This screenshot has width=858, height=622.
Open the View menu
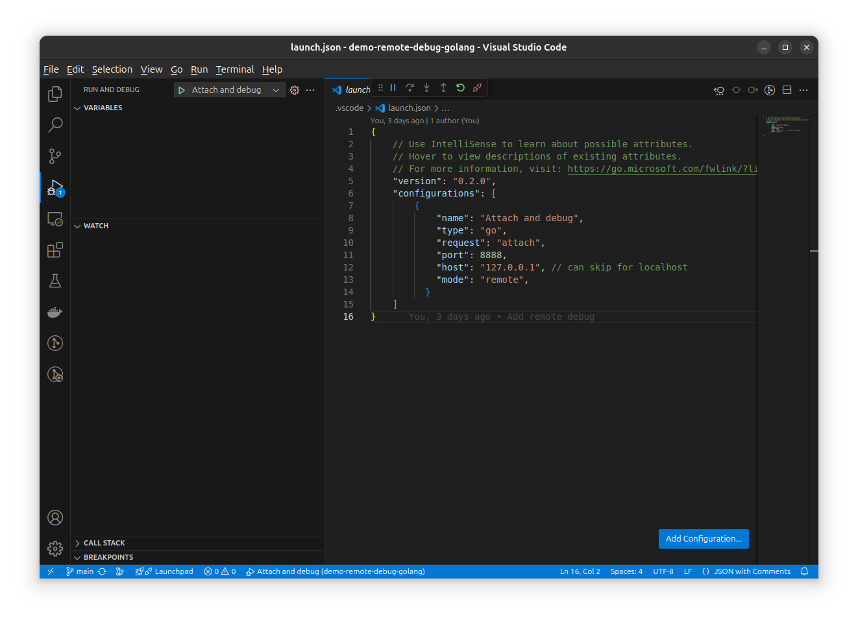[x=152, y=69]
